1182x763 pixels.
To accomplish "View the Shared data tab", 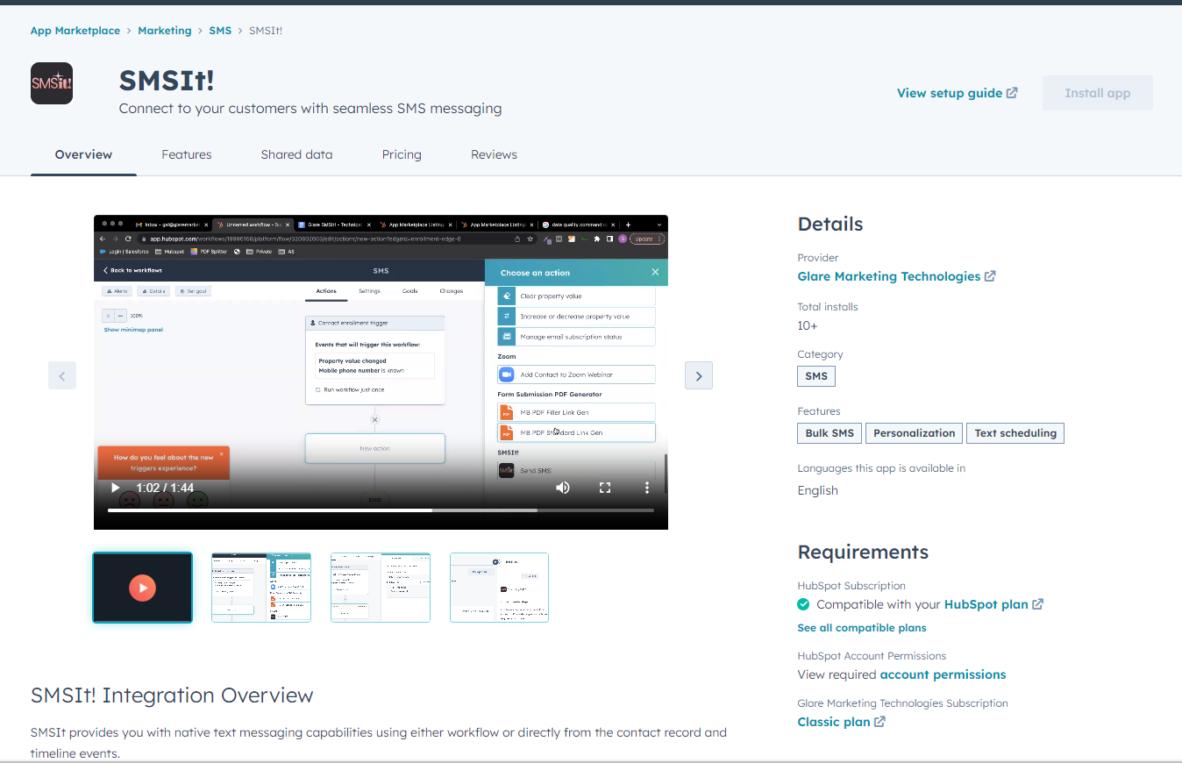I will click(x=296, y=154).
